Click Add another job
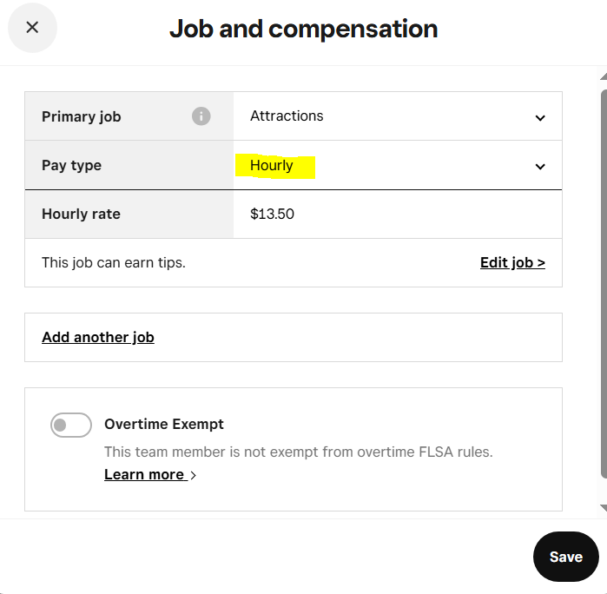 click(98, 337)
